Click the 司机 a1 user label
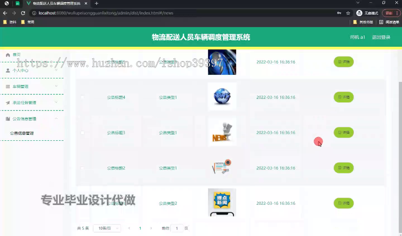402x236 pixels. (x=357, y=37)
